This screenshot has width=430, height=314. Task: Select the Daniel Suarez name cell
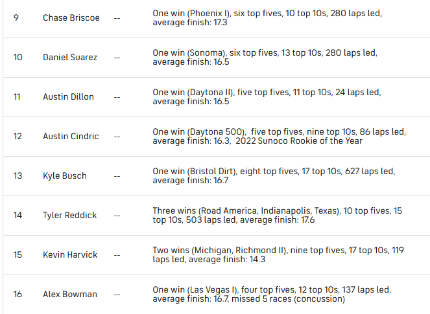[70, 57]
